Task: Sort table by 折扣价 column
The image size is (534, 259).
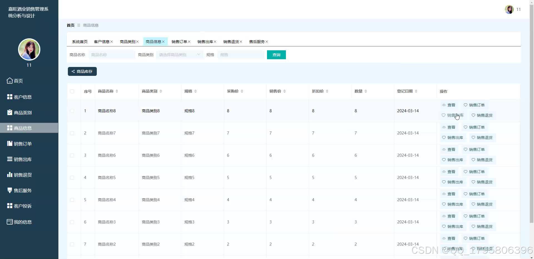Action: pos(327,91)
